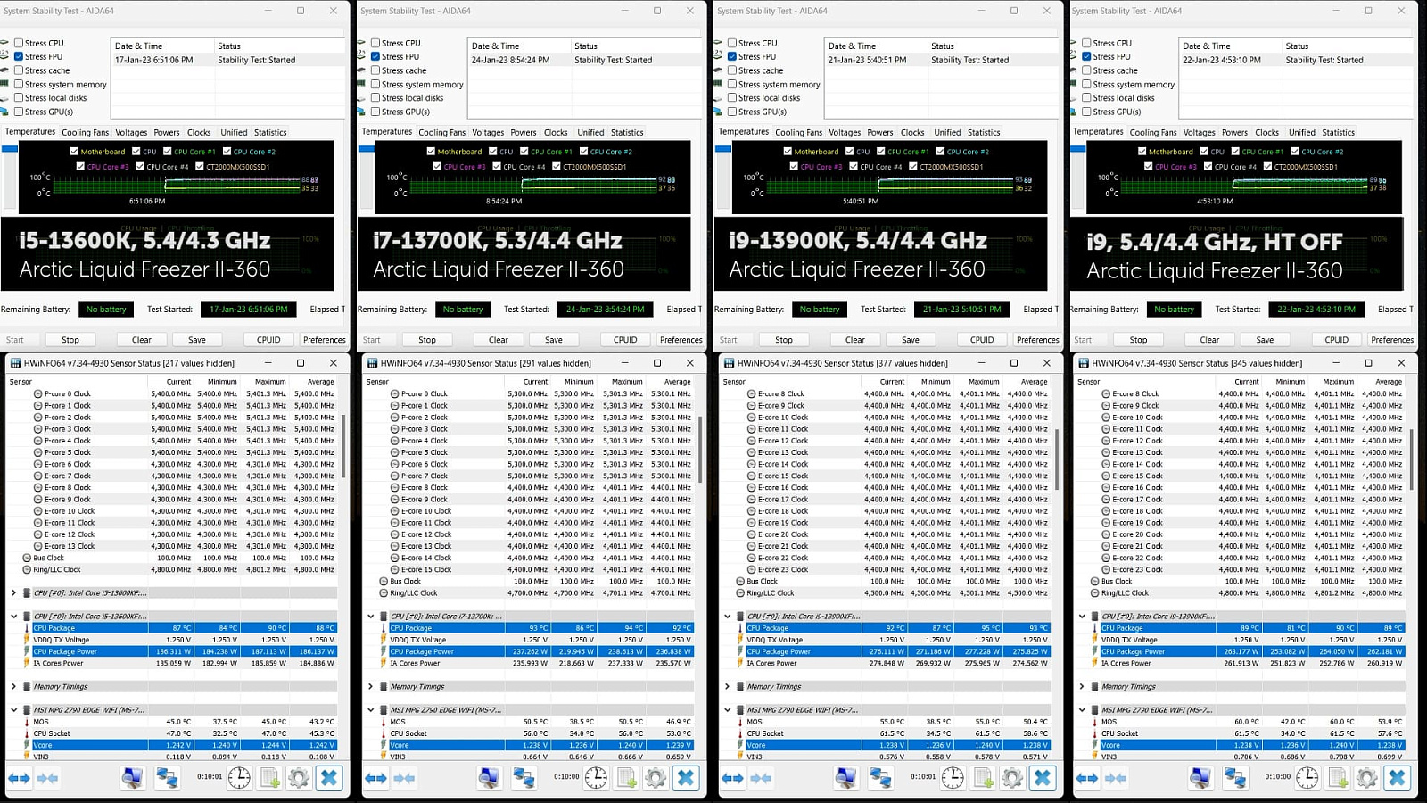This screenshot has width=1427, height=803.
Task: Click blue X close-sensors icon in HWiNFO 217-values window
Action: click(x=329, y=778)
